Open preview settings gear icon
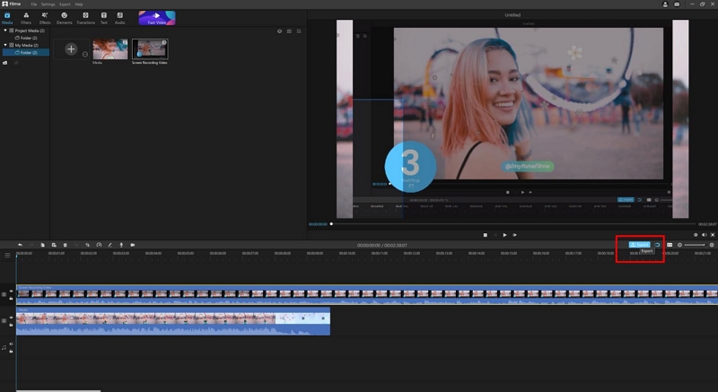 pyautogui.click(x=696, y=235)
